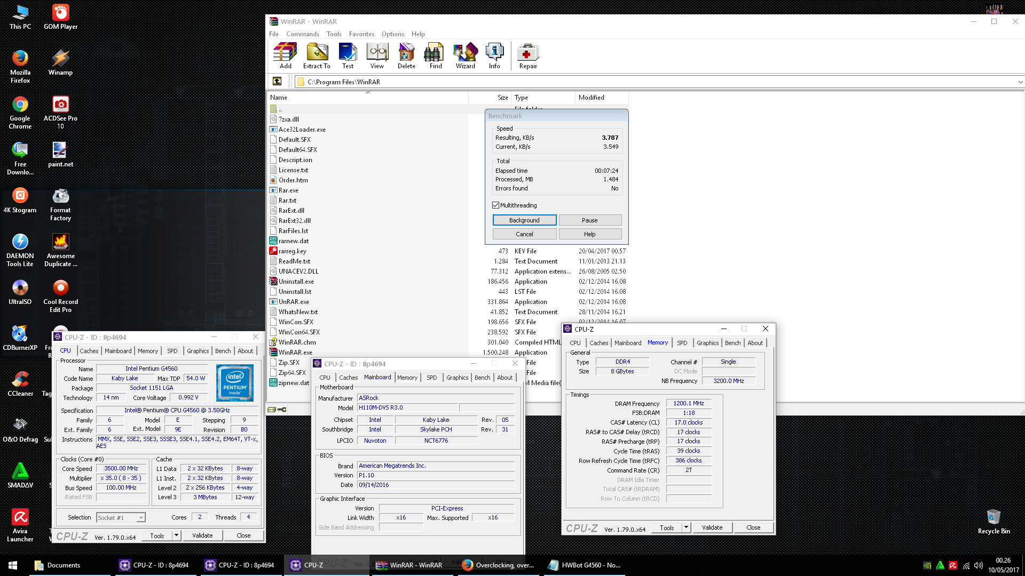1025x576 pixels.
Task: Select the GOM Player desktop icon
Action: 60,17
